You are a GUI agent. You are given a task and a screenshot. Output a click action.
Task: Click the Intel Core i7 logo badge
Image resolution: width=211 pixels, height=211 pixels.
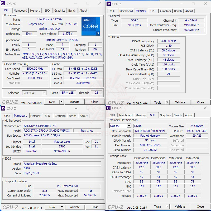pyautogui.click(x=91, y=26)
